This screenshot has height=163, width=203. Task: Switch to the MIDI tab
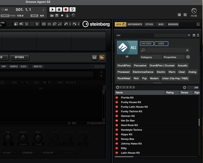161,24
